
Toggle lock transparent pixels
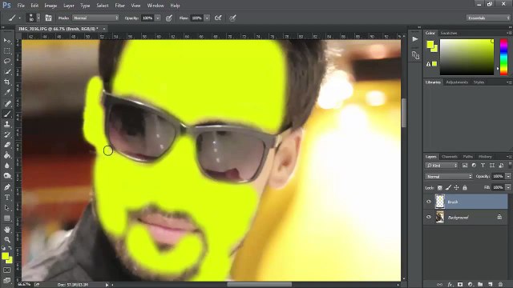[440, 187]
